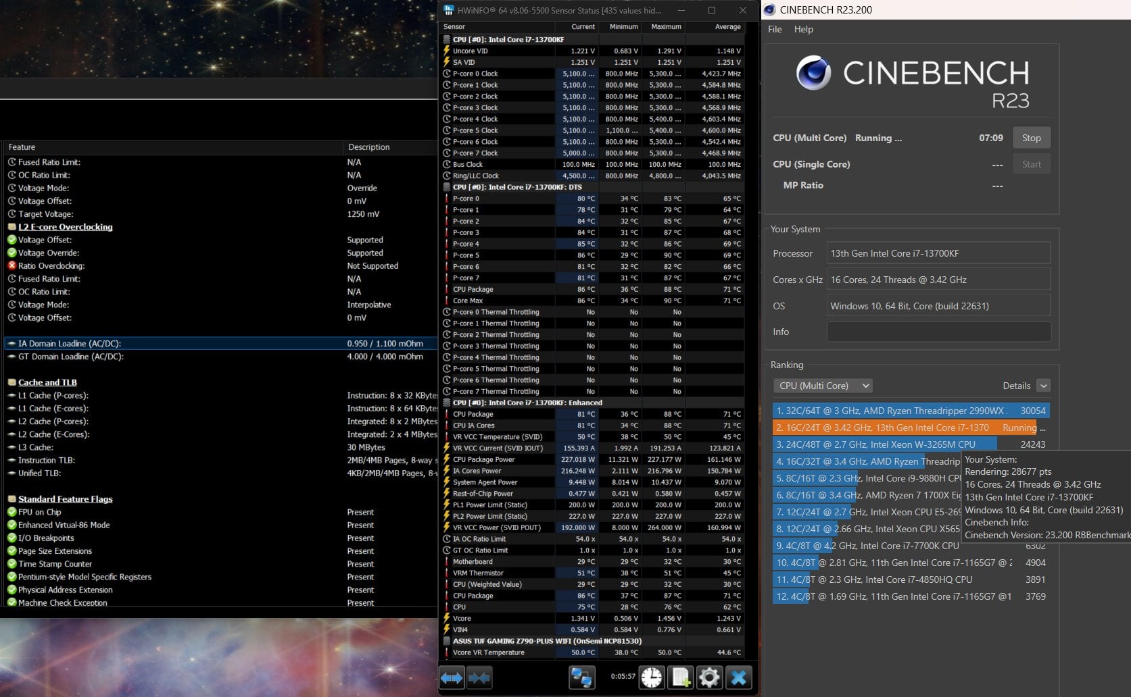
Task: Click the lightning icon beside Uncore VID
Action: tap(447, 51)
